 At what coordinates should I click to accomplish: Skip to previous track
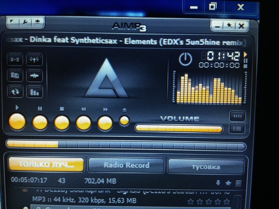click(84, 123)
